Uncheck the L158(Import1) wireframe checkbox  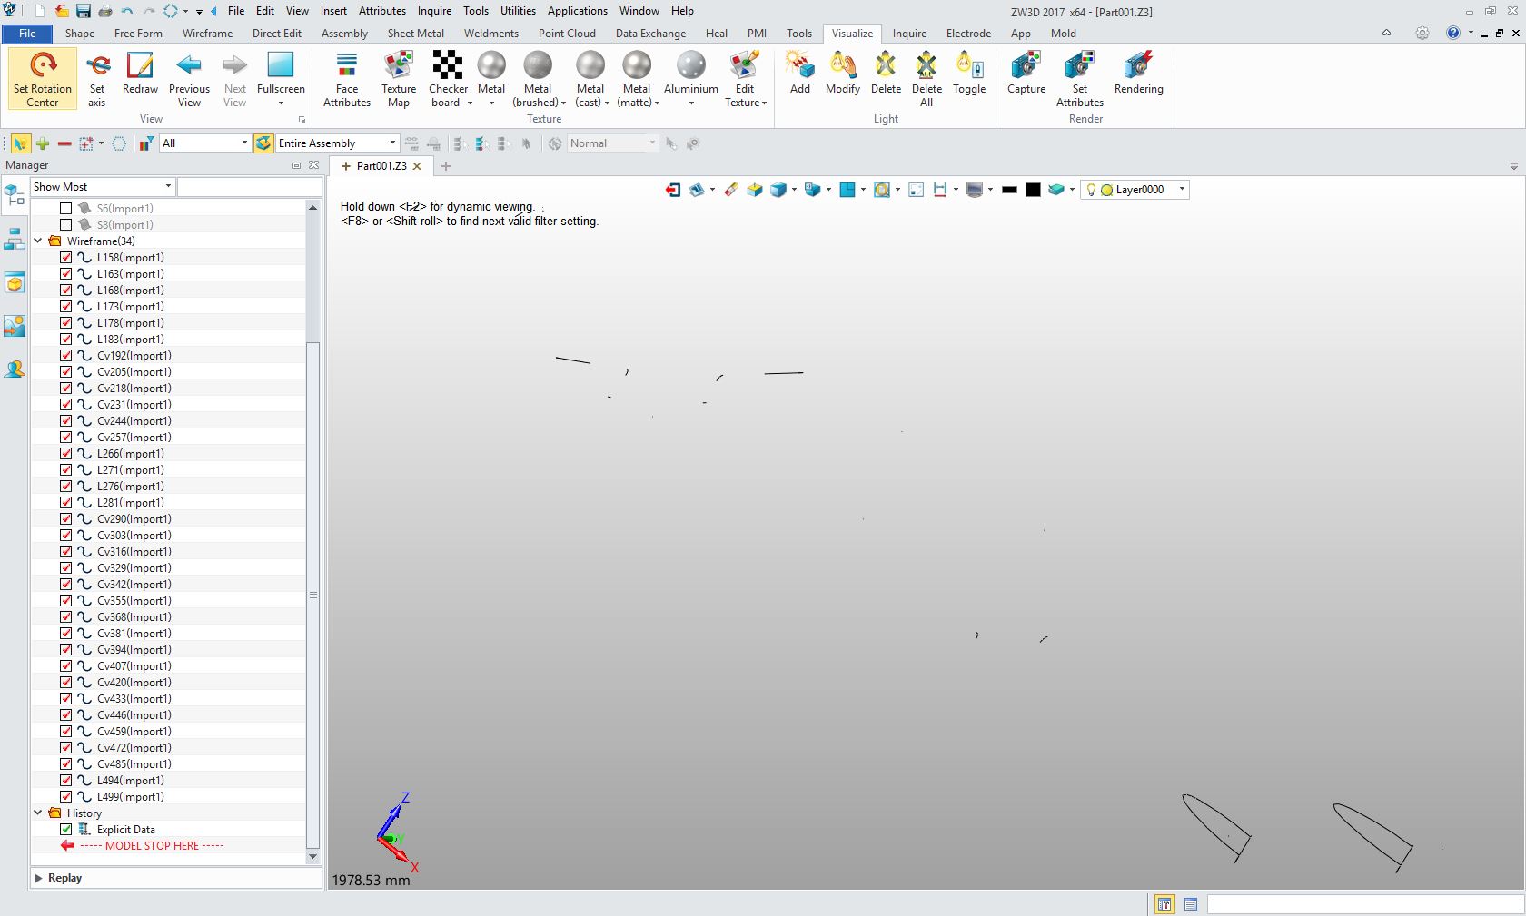tap(66, 258)
